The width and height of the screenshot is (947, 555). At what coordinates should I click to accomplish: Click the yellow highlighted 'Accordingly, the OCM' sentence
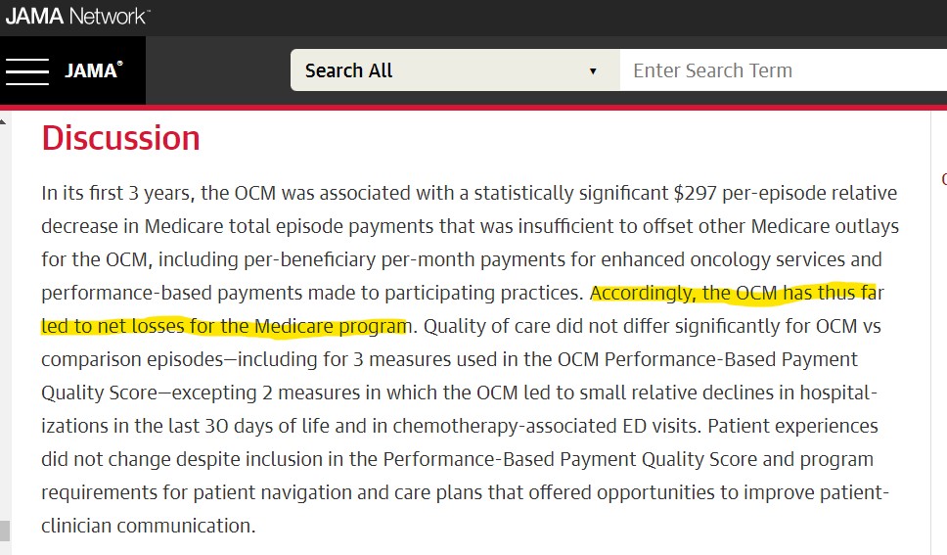[737, 293]
